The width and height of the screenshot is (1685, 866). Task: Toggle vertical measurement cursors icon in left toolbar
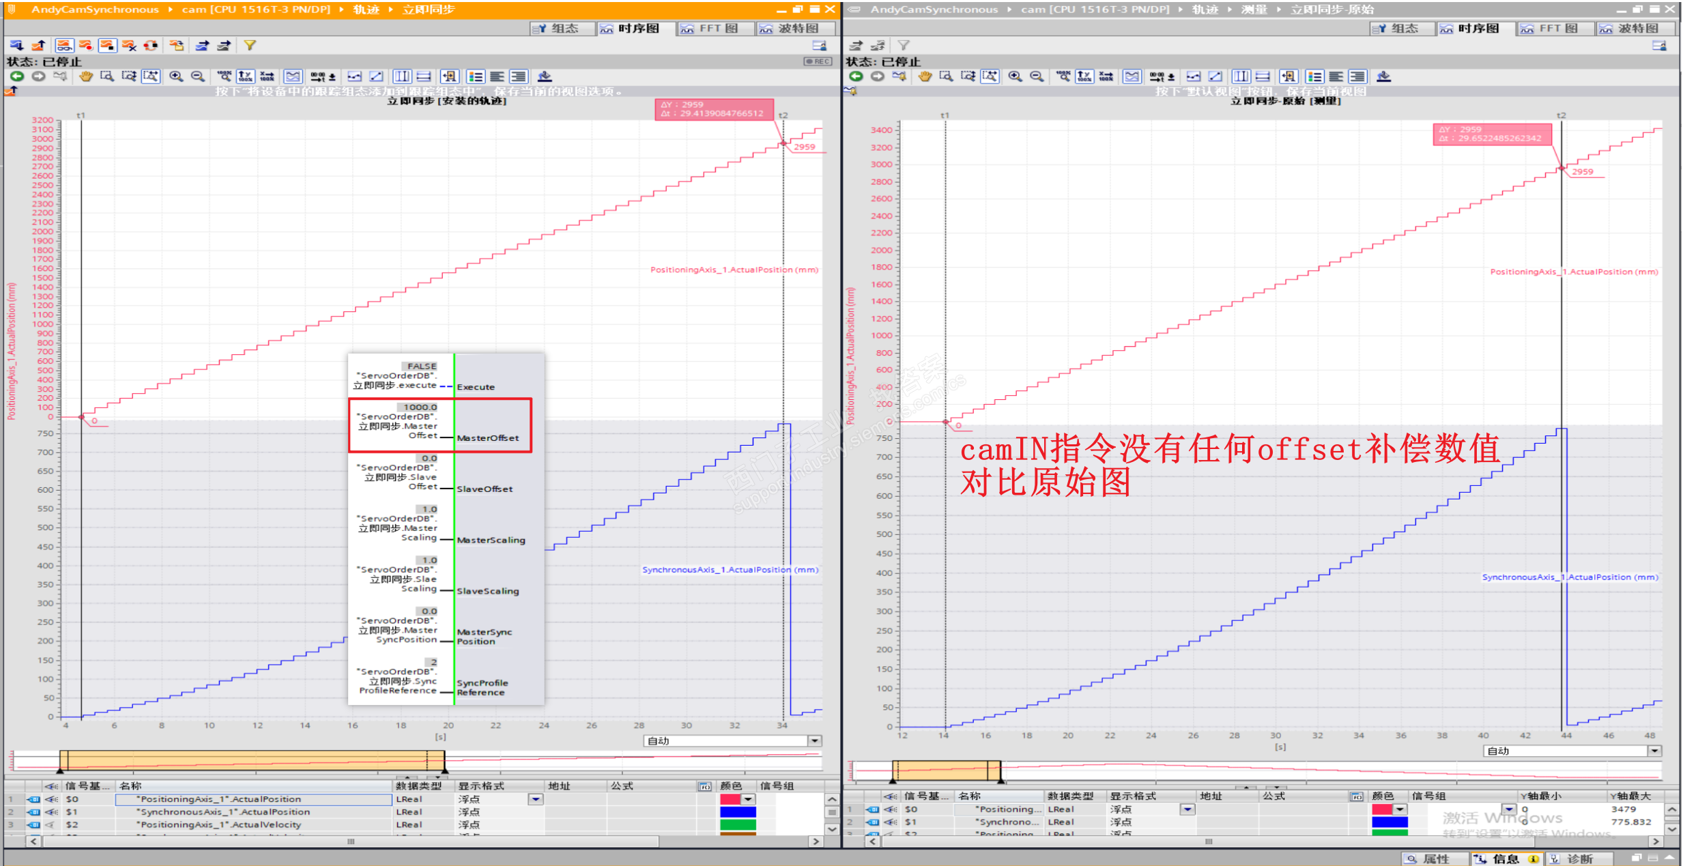click(x=402, y=76)
